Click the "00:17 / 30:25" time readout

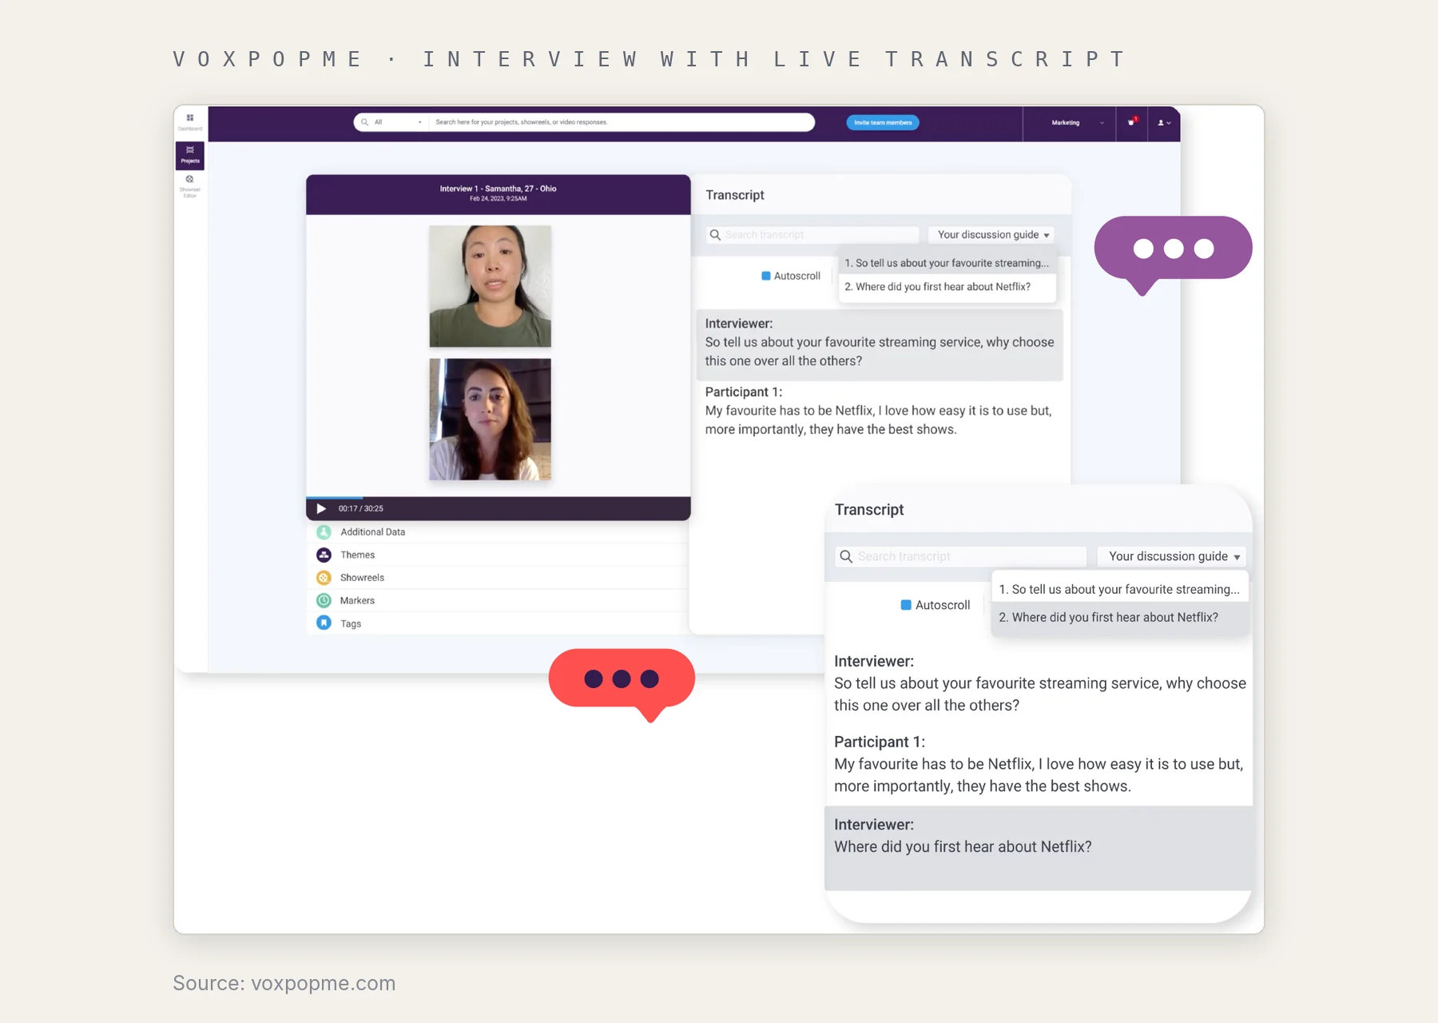click(361, 508)
